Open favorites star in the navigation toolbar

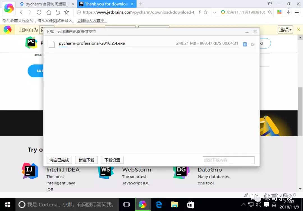67,12
